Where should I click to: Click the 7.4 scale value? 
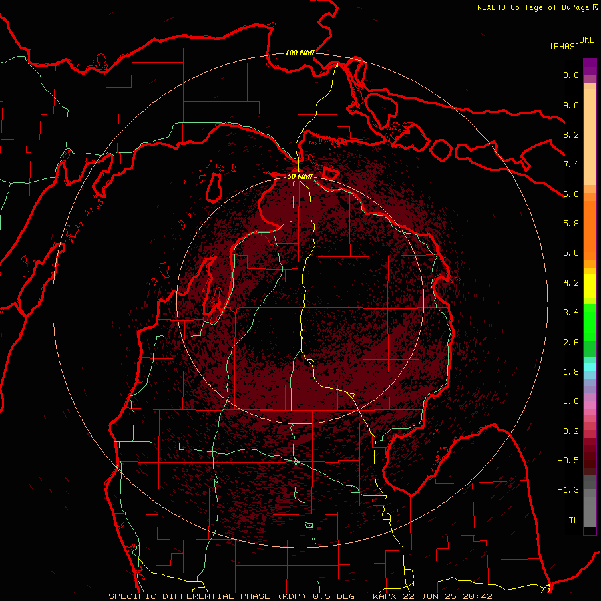tap(571, 164)
